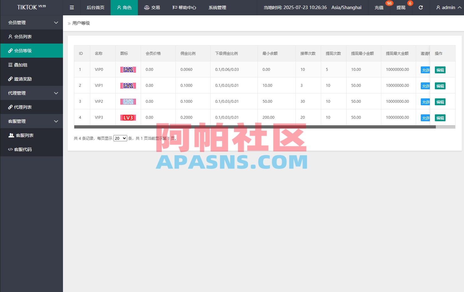Open 充值 notifications with badge 98
Image resolution: width=464 pixels, height=292 pixels.
click(x=379, y=8)
